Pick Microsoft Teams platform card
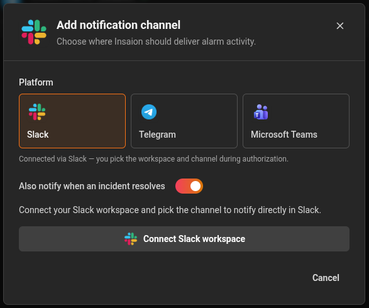Image resolution: width=369 pixels, height=308 pixels. [296, 121]
